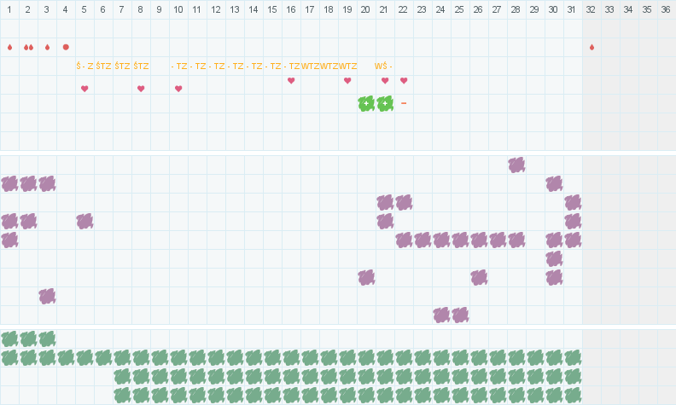Select the green plus marker on day 21
Image resolution: width=676 pixels, height=405 pixels.
coord(385,103)
